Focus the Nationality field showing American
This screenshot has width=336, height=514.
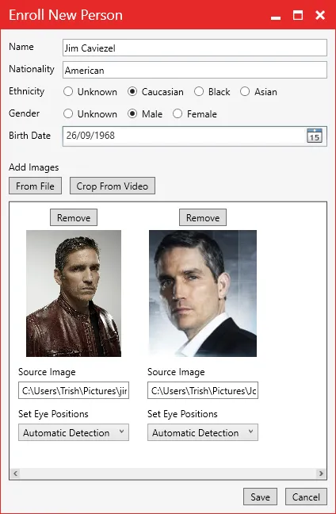coord(195,70)
